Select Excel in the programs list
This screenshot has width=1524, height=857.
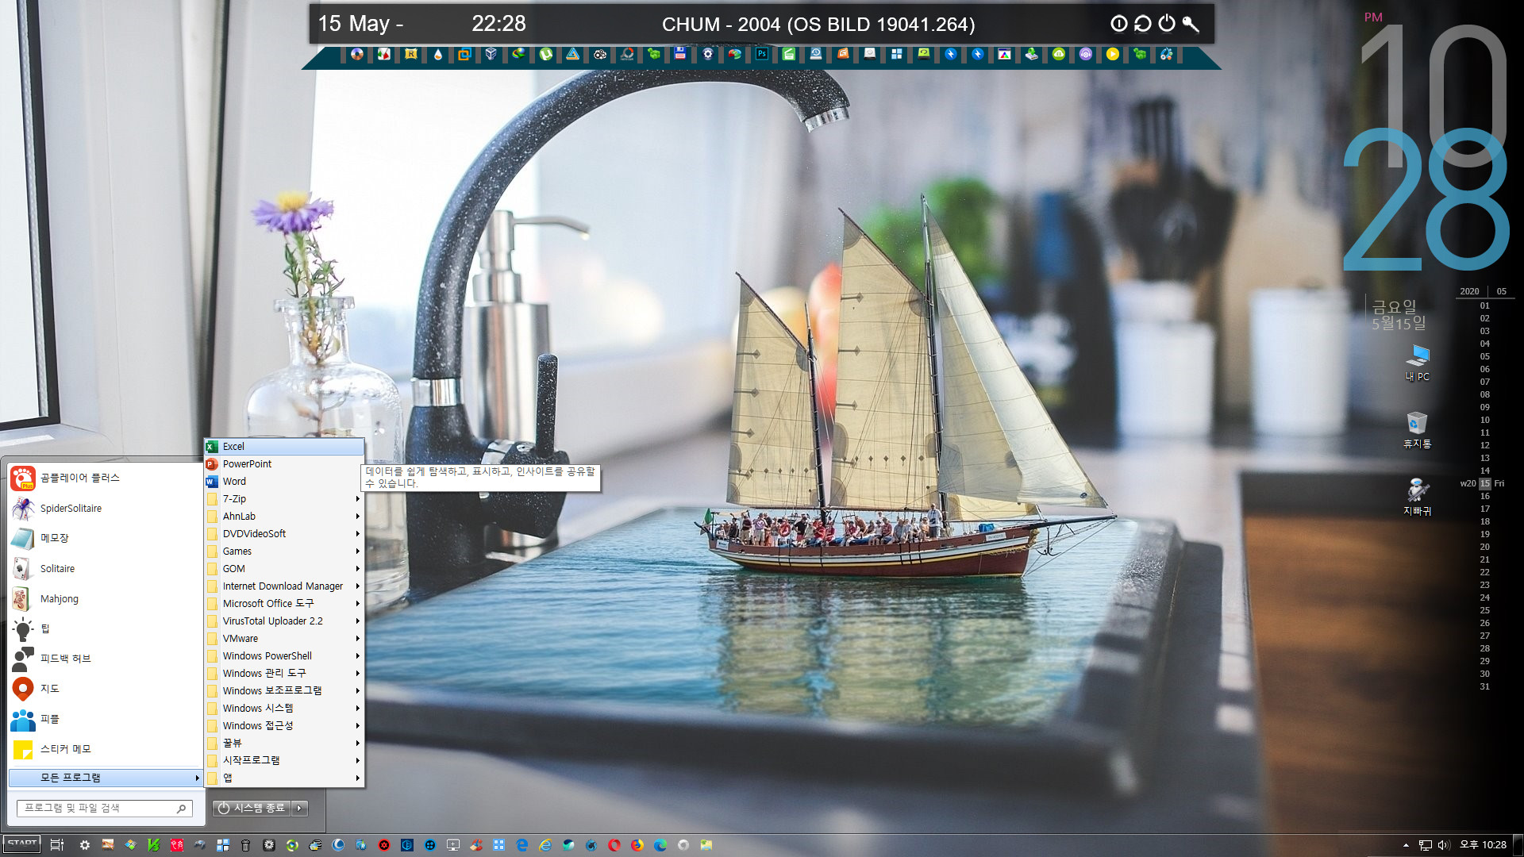click(x=284, y=447)
